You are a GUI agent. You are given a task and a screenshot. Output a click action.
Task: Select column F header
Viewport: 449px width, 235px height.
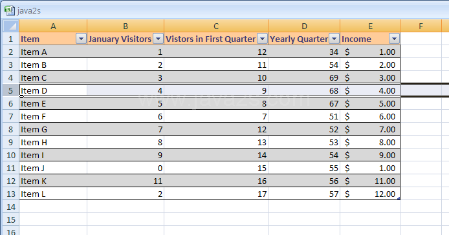(421, 26)
